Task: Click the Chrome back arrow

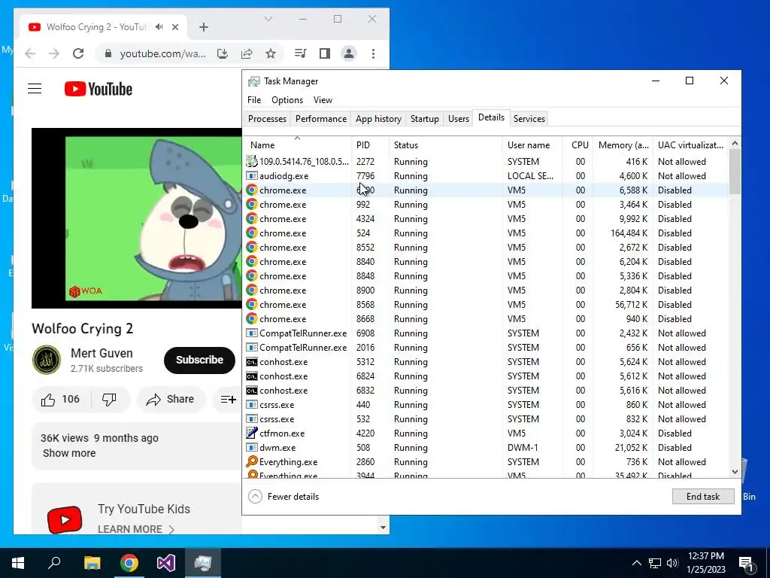Action: (30, 53)
